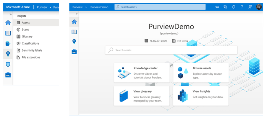Click Insights panel header text
This screenshot has width=266, height=118.
(21, 16)
